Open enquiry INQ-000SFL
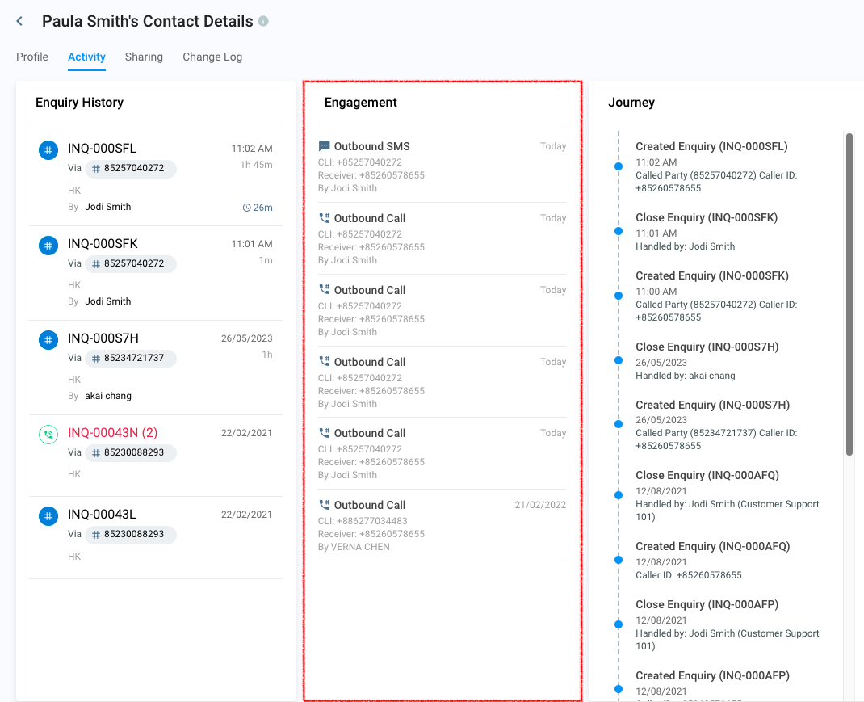This screenshot has height=702, width=864. (102, 149)
